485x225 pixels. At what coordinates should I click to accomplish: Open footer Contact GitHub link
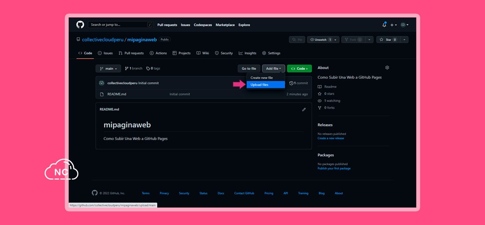[x=244, y=193]
